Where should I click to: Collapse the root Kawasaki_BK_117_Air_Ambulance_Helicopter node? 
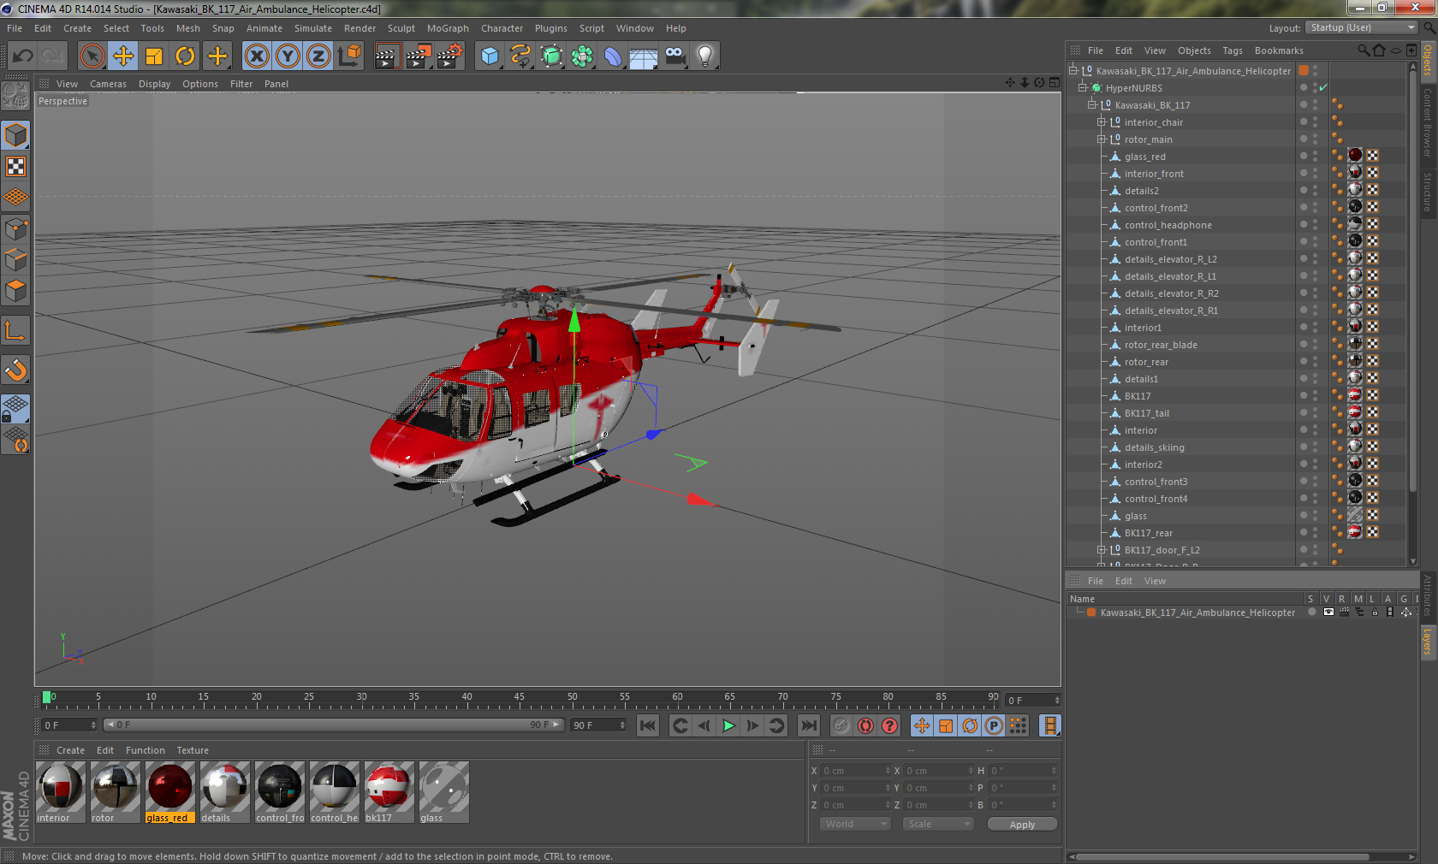1073,71
